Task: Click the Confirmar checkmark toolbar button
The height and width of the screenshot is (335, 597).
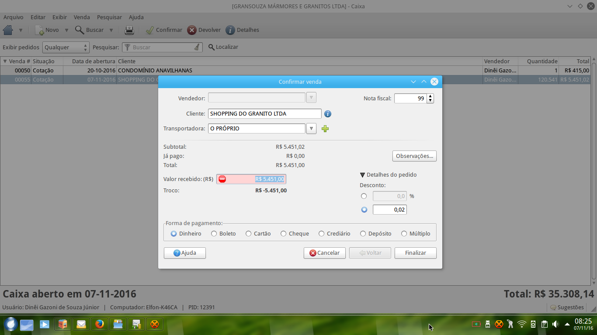Action: click(164, 30)
